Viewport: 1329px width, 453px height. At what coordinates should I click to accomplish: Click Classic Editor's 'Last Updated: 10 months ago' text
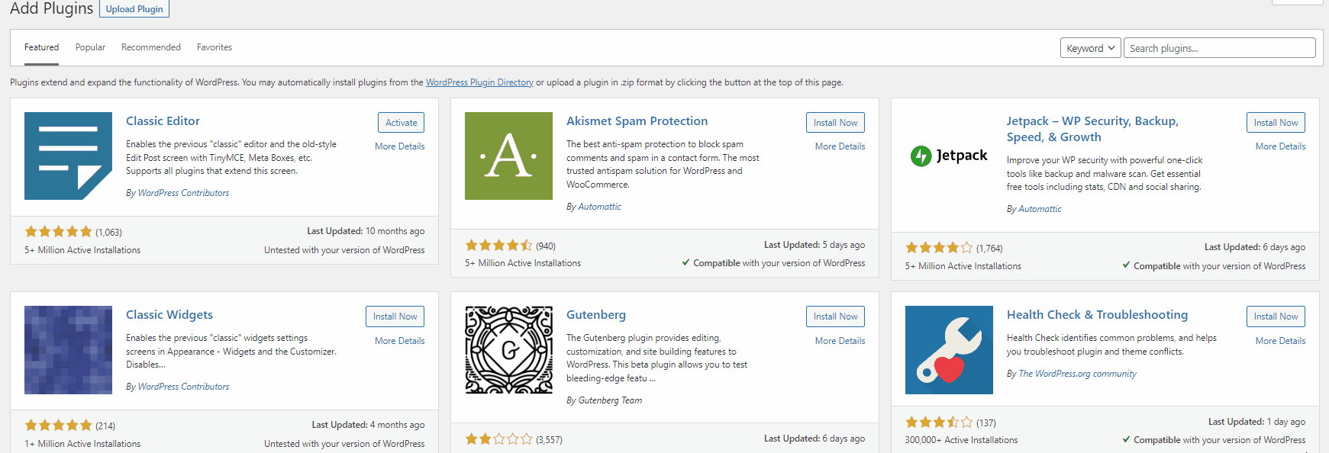366,231
